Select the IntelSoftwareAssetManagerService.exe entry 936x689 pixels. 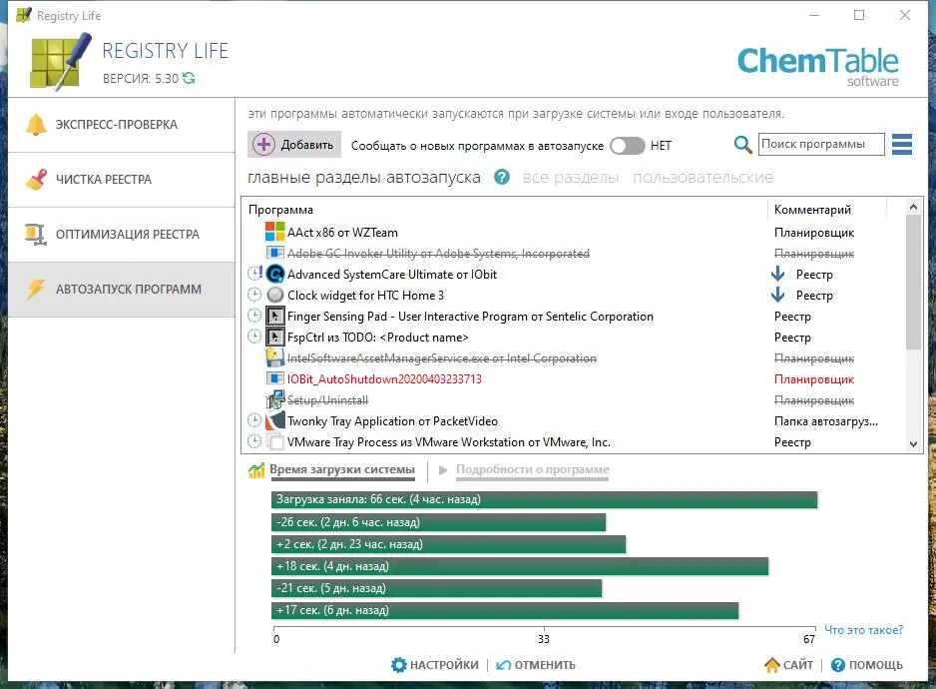pyautogui.click(x=442, y=358)
